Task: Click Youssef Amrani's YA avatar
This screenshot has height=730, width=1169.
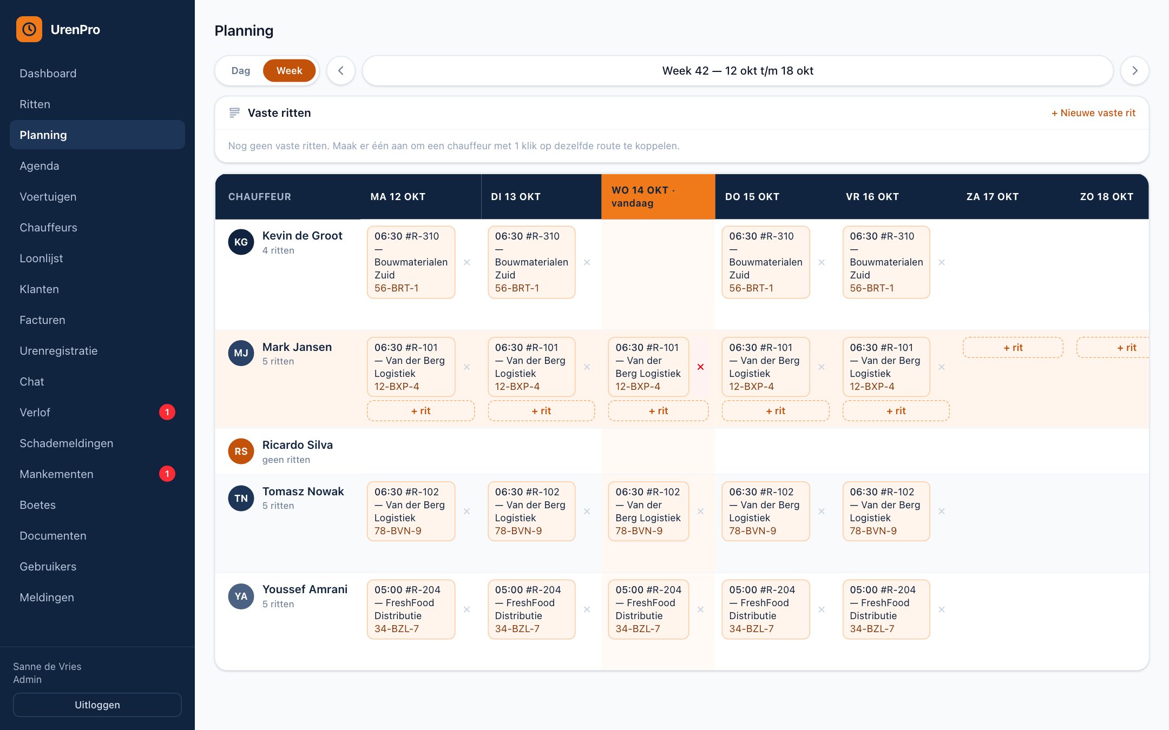Action: tap(241, 596)
